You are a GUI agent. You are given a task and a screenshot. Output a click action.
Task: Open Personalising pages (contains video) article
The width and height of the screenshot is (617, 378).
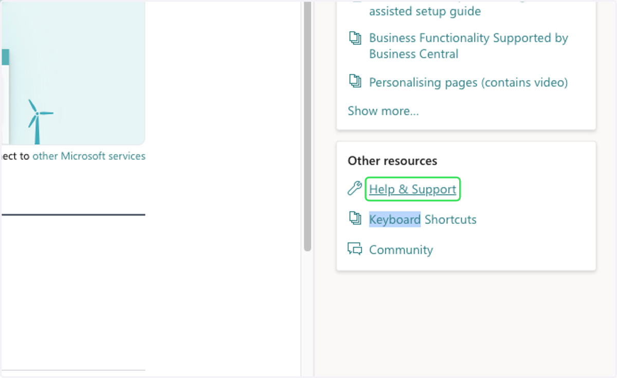click(468, 82)
